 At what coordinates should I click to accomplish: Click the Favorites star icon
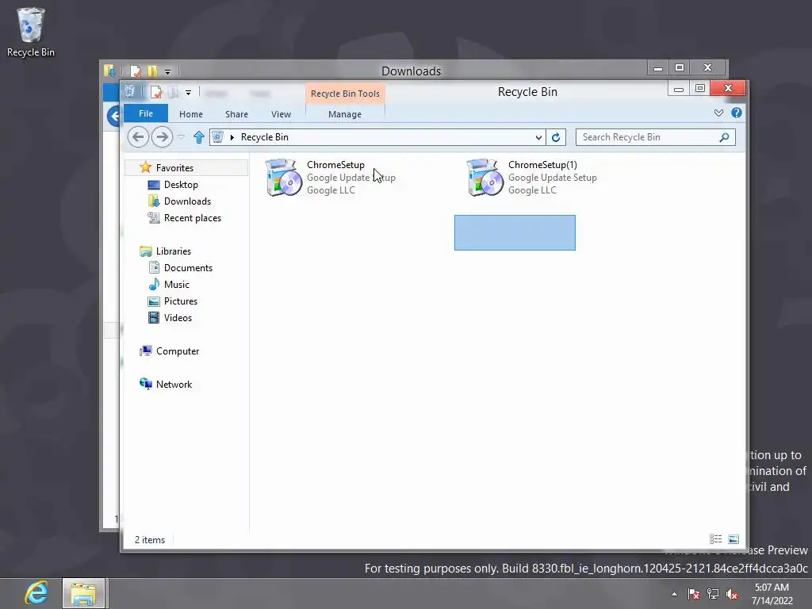[x=146, y=167]
